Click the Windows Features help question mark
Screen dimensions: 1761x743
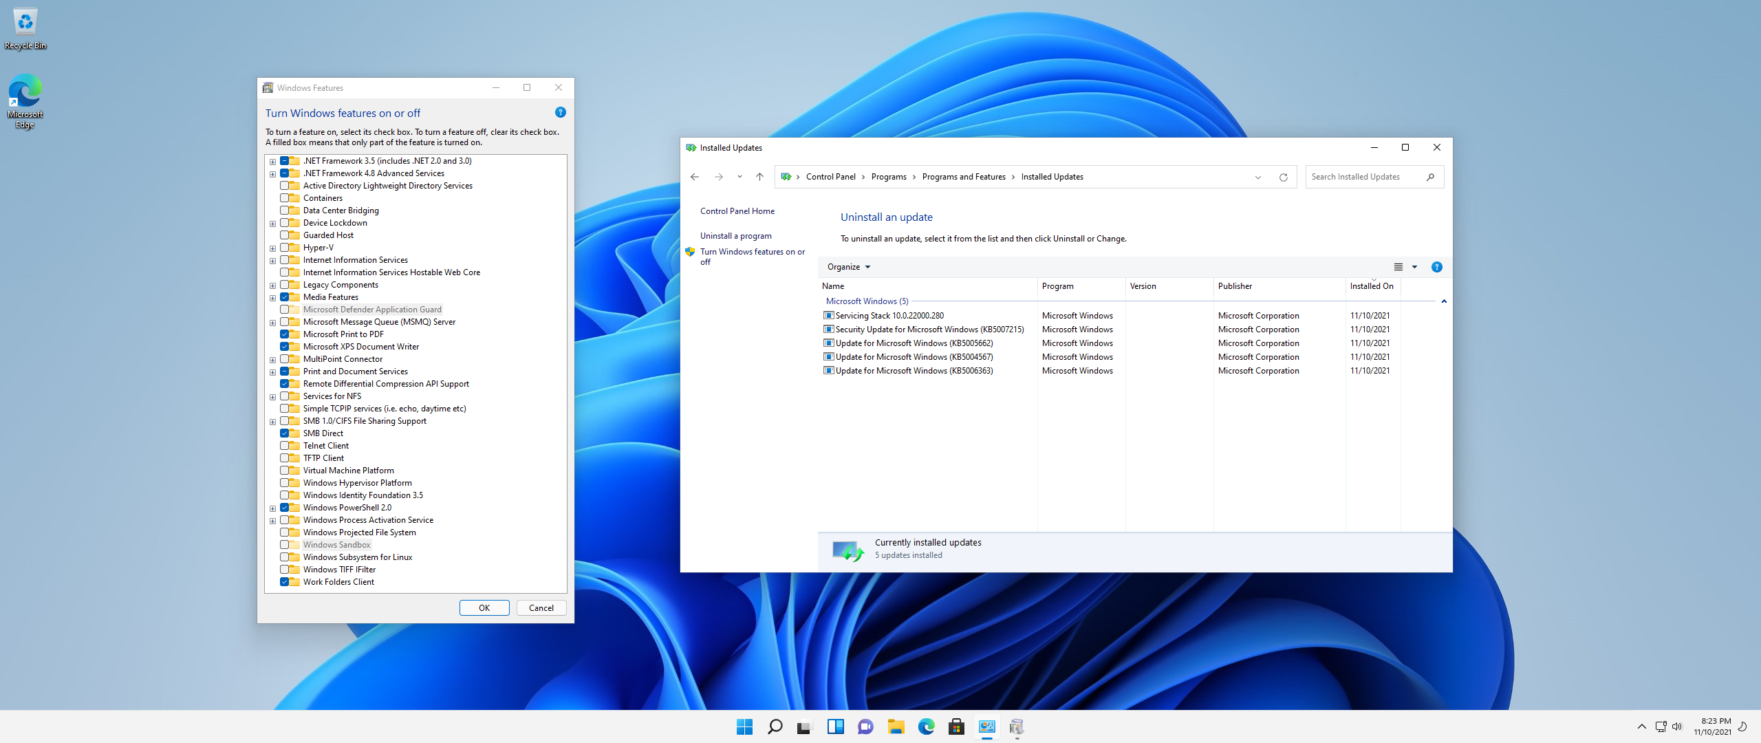tap(561, 112)
